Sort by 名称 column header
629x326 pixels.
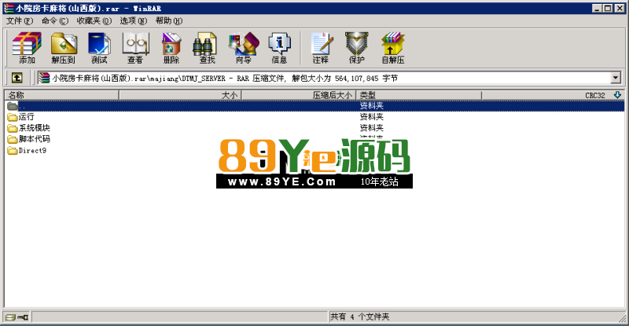(61, 95)
